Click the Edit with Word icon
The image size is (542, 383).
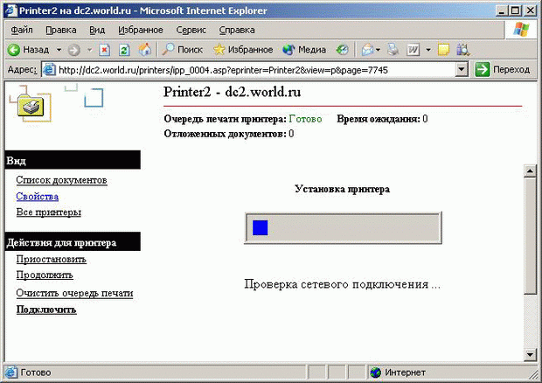pos(413,50)
